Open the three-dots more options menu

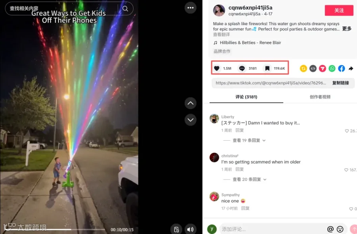tap(190, 8)
